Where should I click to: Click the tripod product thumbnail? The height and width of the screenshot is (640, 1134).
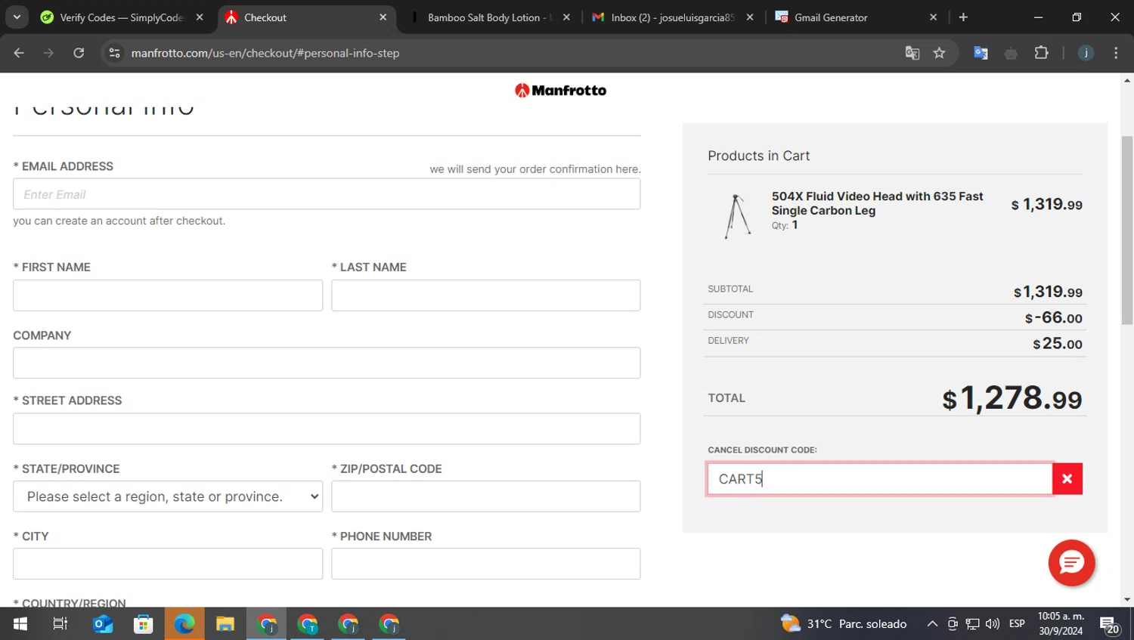[x=737, y=216]
